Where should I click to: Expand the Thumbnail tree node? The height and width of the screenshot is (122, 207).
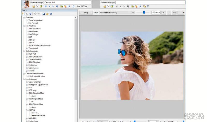point(27,48)
